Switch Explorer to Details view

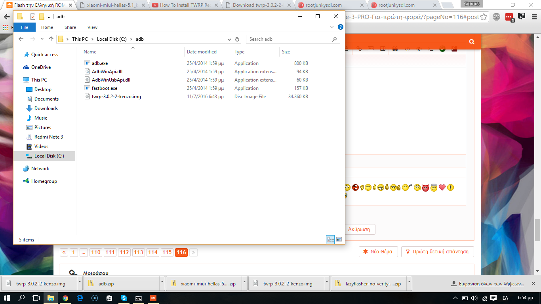330,239
